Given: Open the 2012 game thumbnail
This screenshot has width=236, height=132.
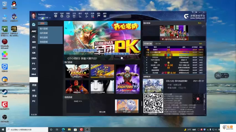Looking at the screenshot, I should (77, 71).
